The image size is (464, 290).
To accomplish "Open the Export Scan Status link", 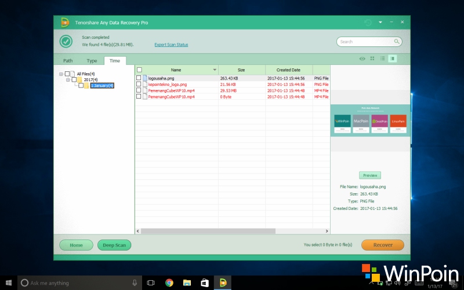I will point(171,45).
